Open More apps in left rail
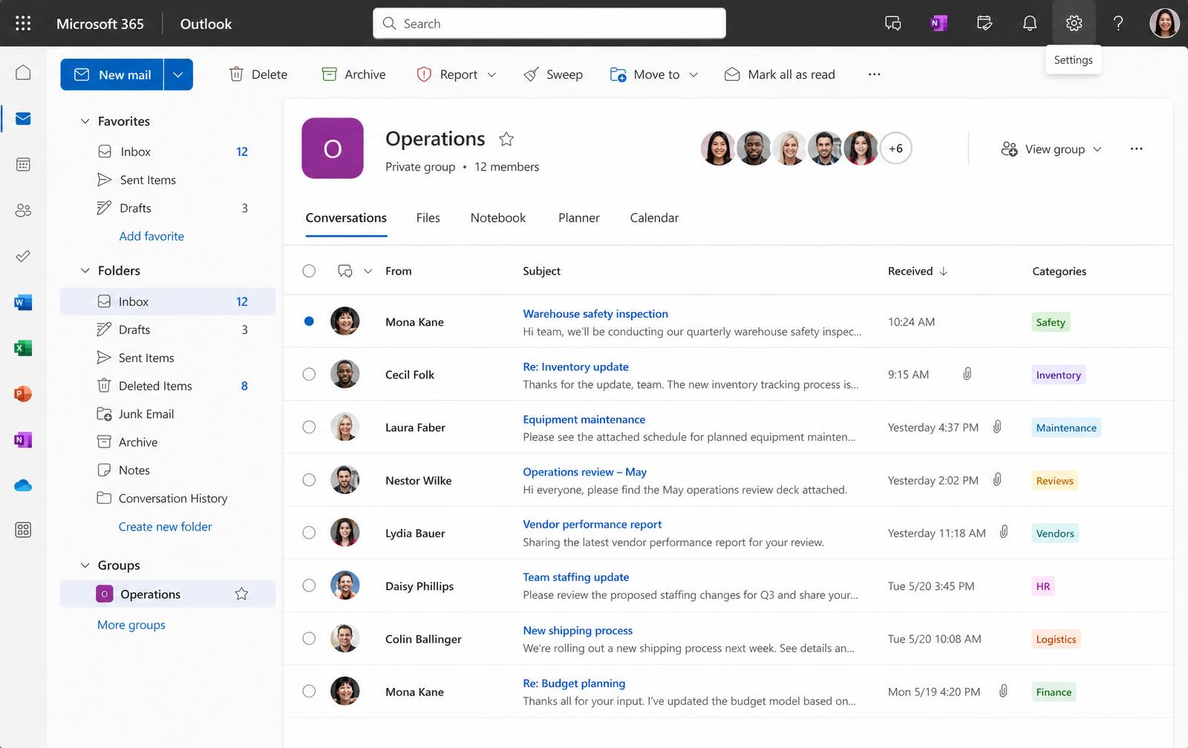The image size is (1188, 748). click(23, 530)
